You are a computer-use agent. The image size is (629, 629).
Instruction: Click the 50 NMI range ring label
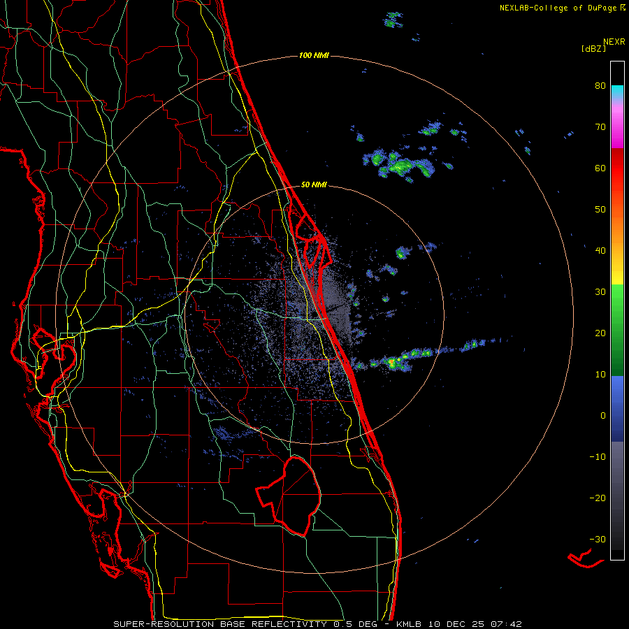(314, 185)
